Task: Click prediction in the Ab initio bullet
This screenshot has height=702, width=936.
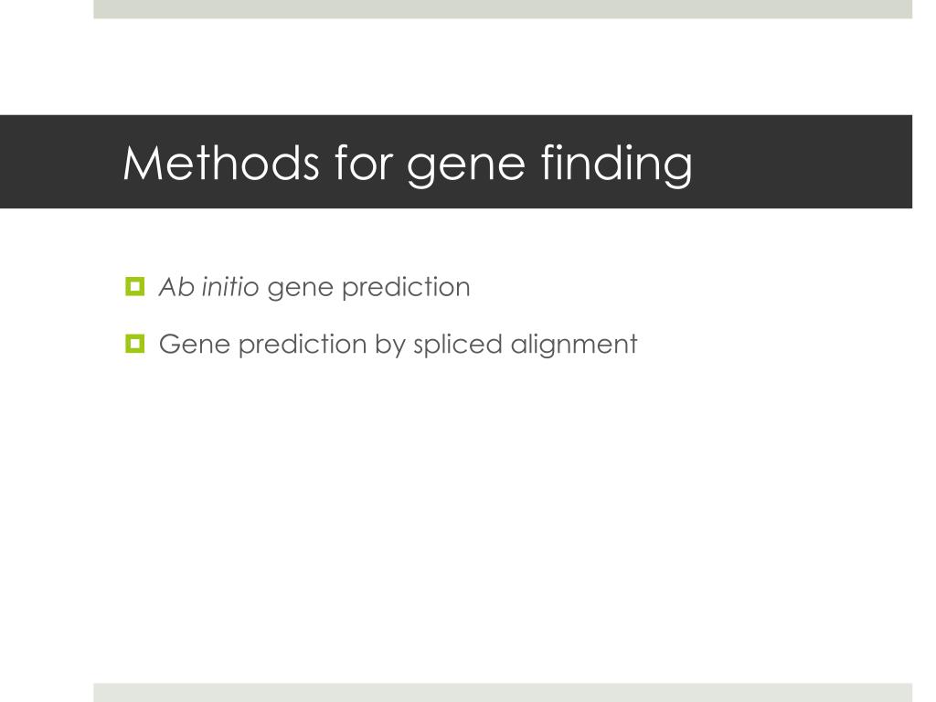Action: pyautogui.click(x=406, y=287)
